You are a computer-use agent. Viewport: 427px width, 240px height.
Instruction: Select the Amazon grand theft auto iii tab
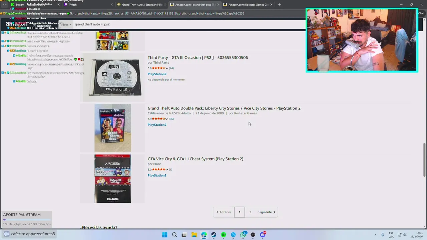point(194,5)
